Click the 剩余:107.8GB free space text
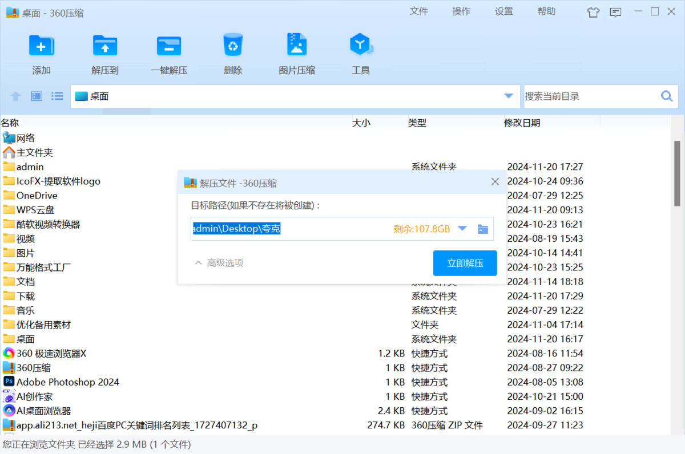The image size is (685, 454). coord(422,229)
